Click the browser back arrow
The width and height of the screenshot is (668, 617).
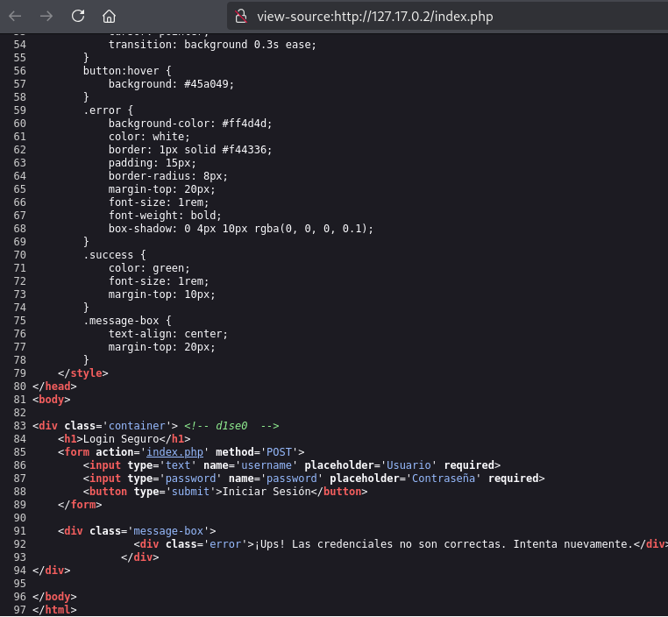click(x=15, y=16)
